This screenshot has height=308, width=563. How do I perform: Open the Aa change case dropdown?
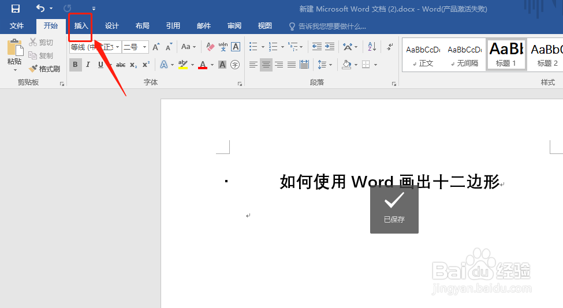coord(188,47)
